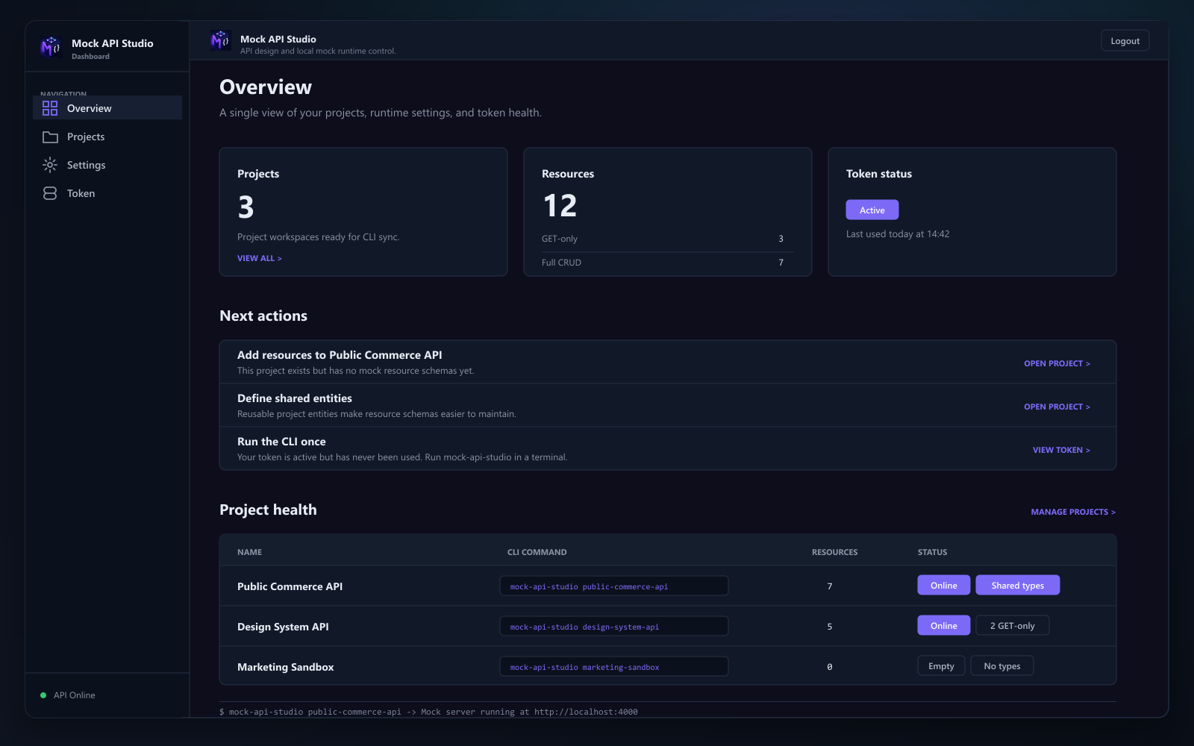Click the Project health section heading

[x=268, y=510]
